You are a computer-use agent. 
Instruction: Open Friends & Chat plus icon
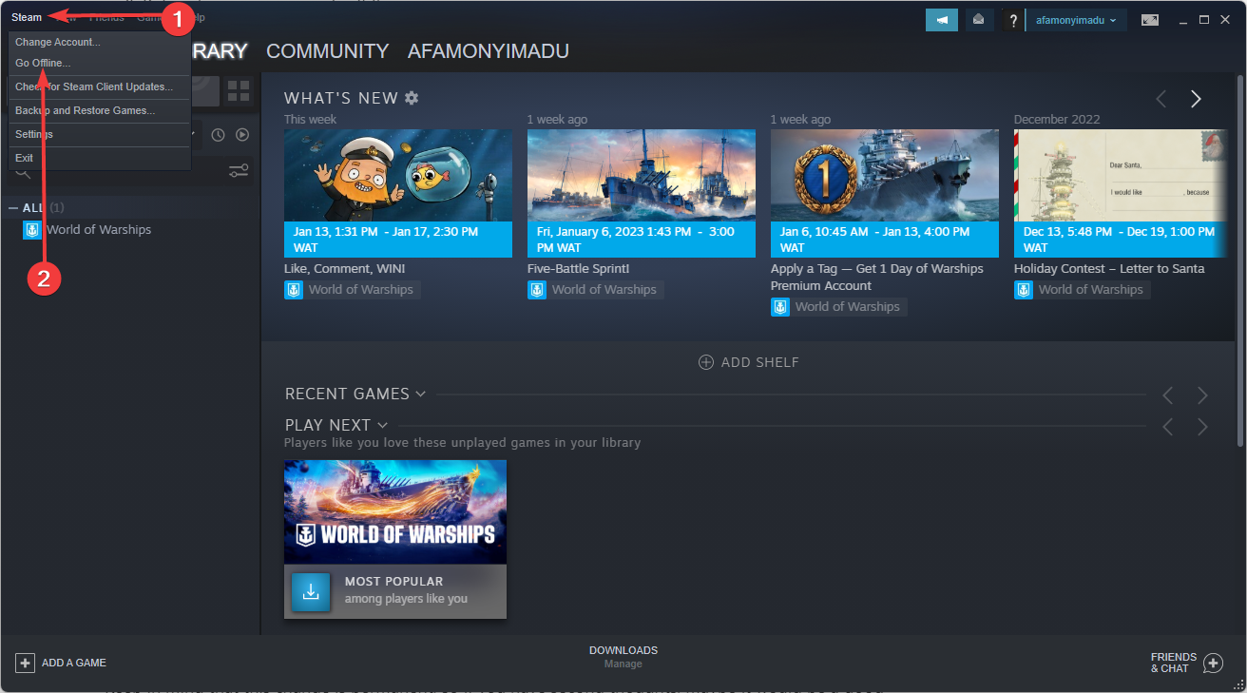tap(1213, 663)
